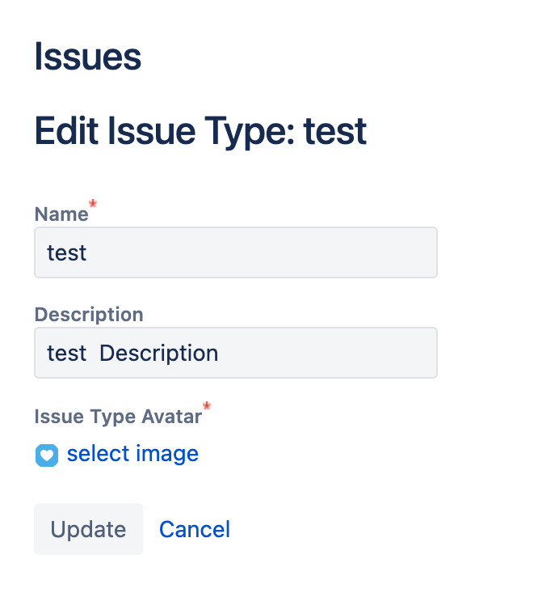
Task: Click the word 'Description' inside the Description field
Action: click(x=159, y=354)
